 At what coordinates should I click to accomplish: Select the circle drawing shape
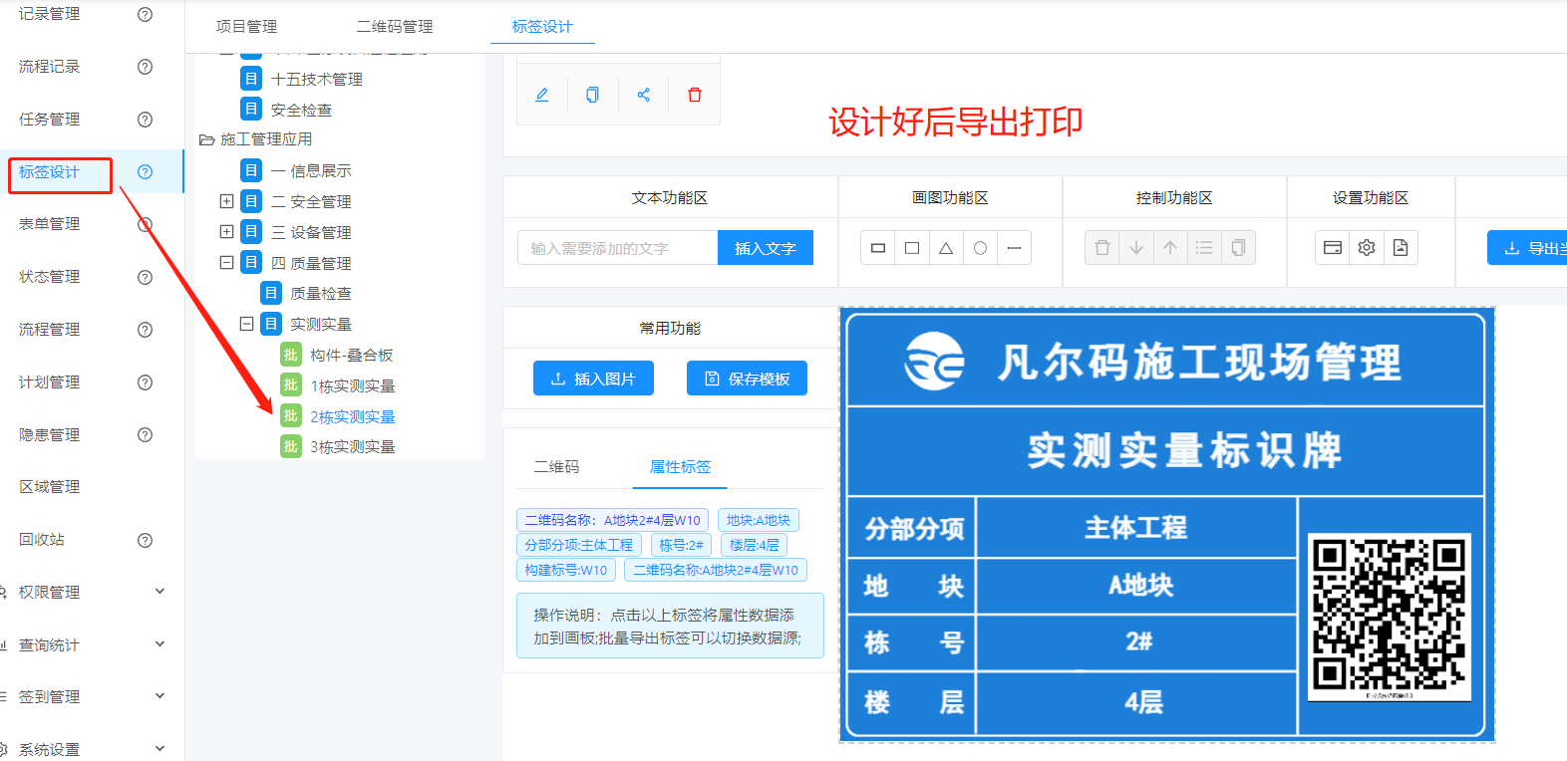click(980, 248)
